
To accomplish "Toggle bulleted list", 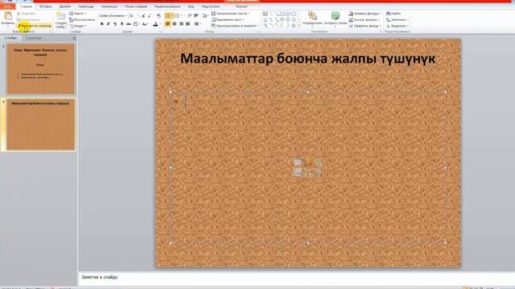I will 168,16.
